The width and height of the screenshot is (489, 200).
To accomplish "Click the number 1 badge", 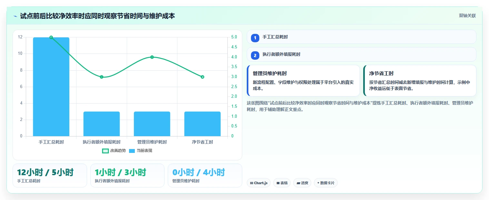I will pos(255,38).
